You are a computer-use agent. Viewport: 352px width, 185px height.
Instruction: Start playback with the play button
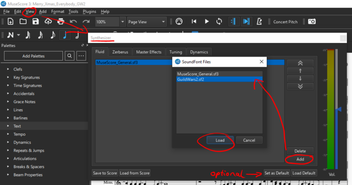tap(207, 22)
